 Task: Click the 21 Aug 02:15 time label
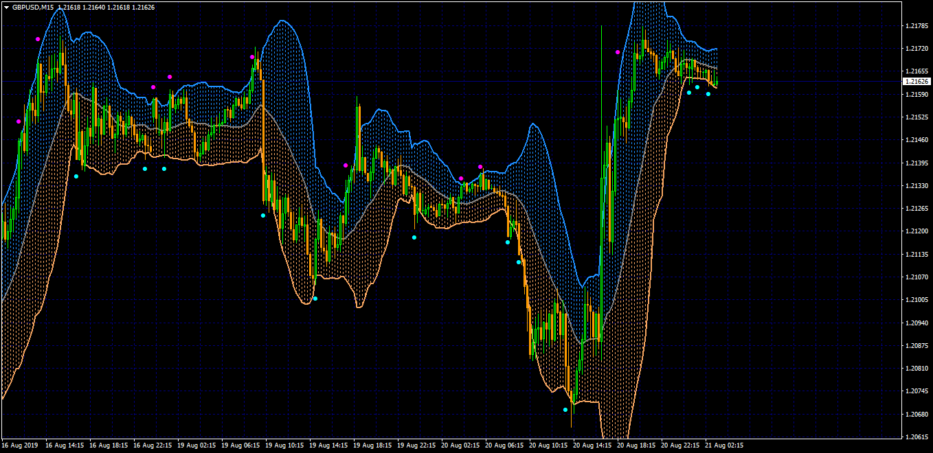coord(724,445)
